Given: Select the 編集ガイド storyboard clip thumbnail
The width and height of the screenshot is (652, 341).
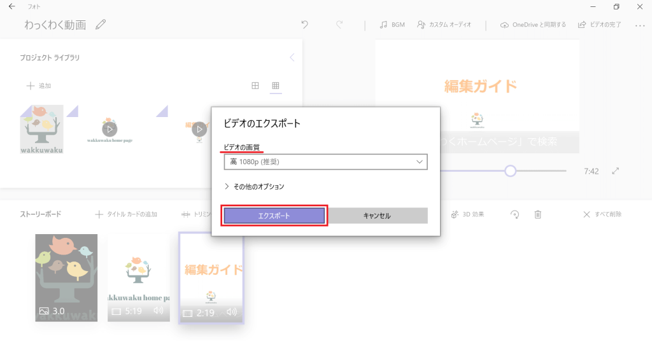Looking at the screenshot, I should point(211,277).
